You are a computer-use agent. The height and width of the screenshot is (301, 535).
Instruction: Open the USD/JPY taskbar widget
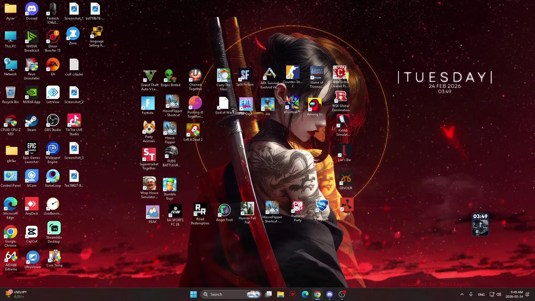point(16,294)
